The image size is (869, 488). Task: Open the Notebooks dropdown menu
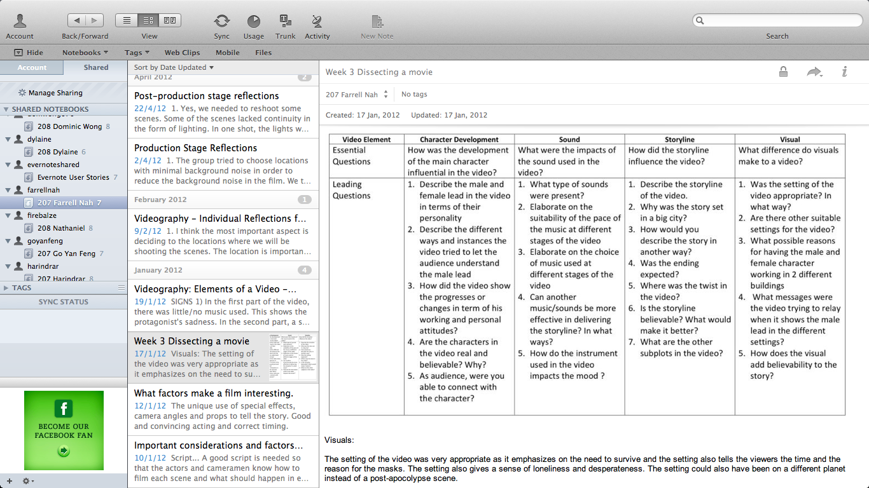coord(85,53)
